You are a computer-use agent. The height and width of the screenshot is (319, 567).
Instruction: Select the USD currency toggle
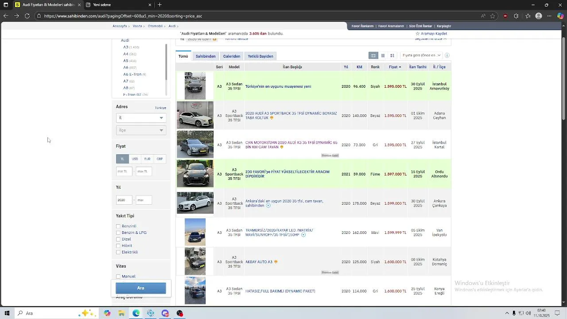[135, 159]
